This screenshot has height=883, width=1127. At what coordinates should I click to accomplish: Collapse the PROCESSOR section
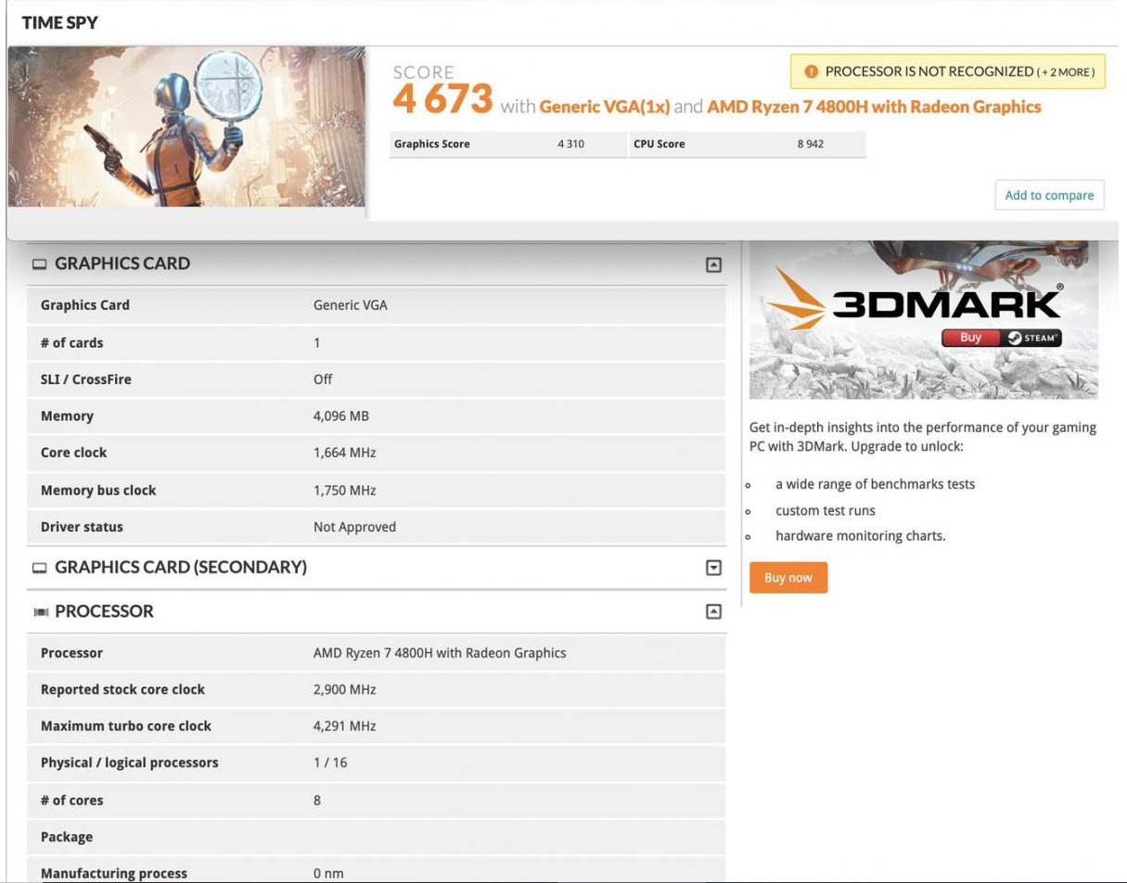[x=712, y=610]
